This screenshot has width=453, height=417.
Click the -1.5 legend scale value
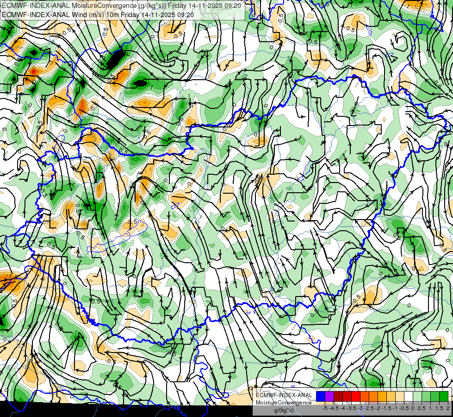coord(386,408)
